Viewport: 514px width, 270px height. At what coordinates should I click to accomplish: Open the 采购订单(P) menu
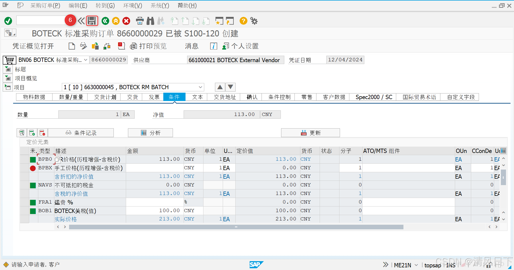tap(45, 6)
